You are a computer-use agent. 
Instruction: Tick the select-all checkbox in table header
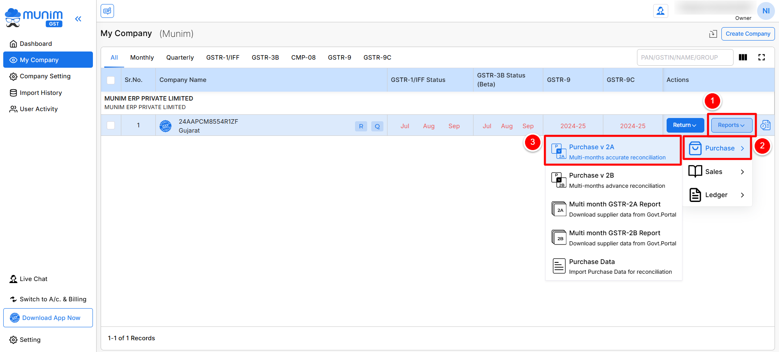coord(111,80)
